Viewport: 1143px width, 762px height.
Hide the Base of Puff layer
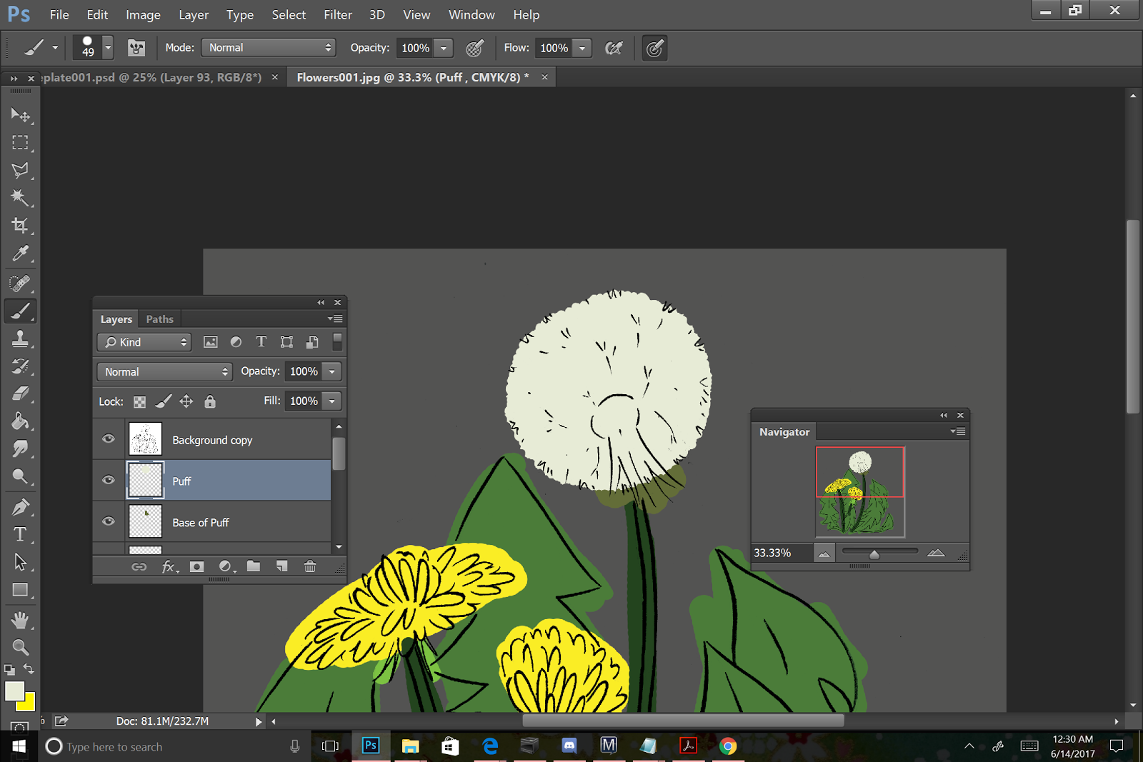tap(109, 521)
